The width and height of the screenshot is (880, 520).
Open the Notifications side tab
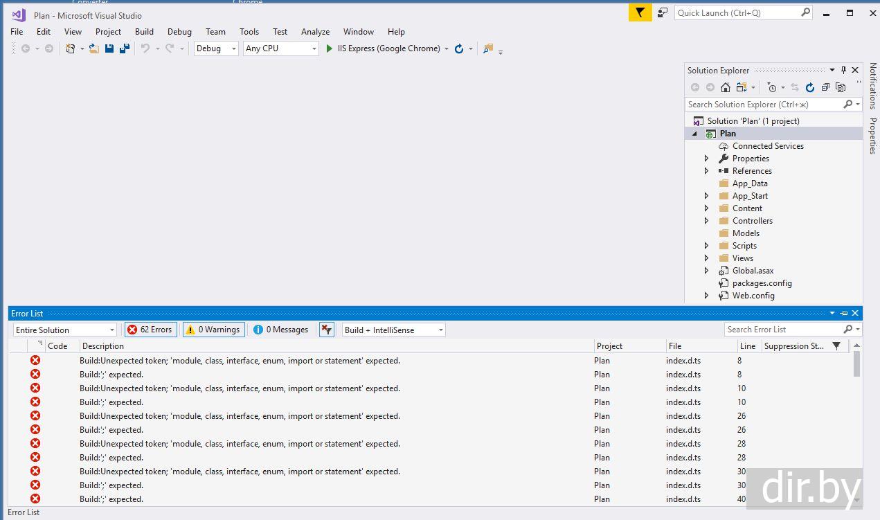pyautogui.click(x=872, y=86)
